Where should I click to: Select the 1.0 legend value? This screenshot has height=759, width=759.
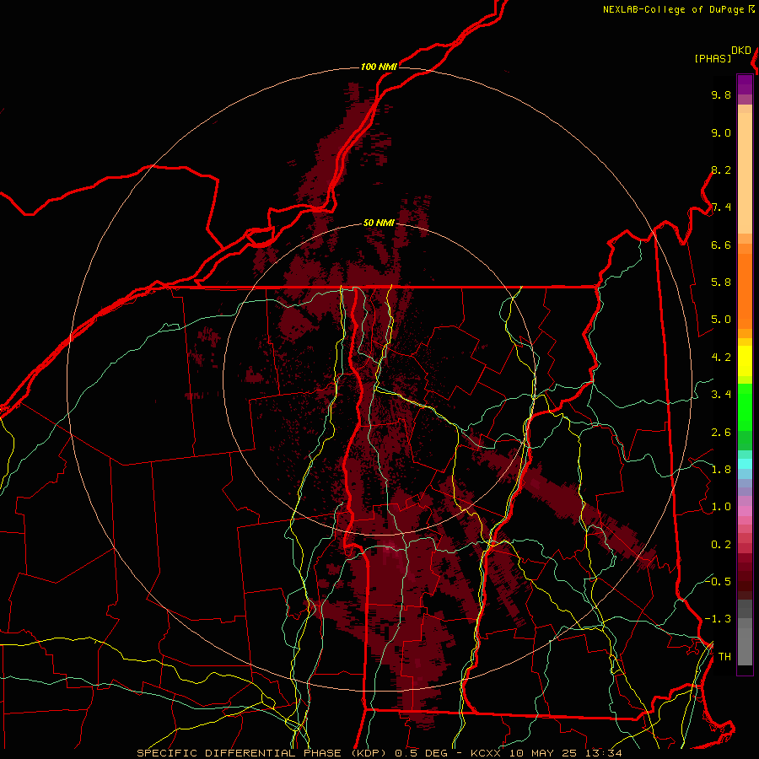click(x=721, y=507)
